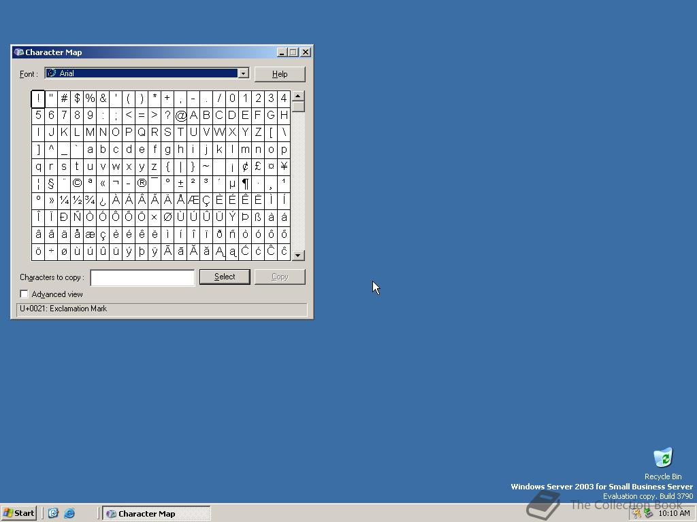697x522 pixels.
Task: Select the ¾ three-quarters fraction cell
Action: [x=90, y=201]
